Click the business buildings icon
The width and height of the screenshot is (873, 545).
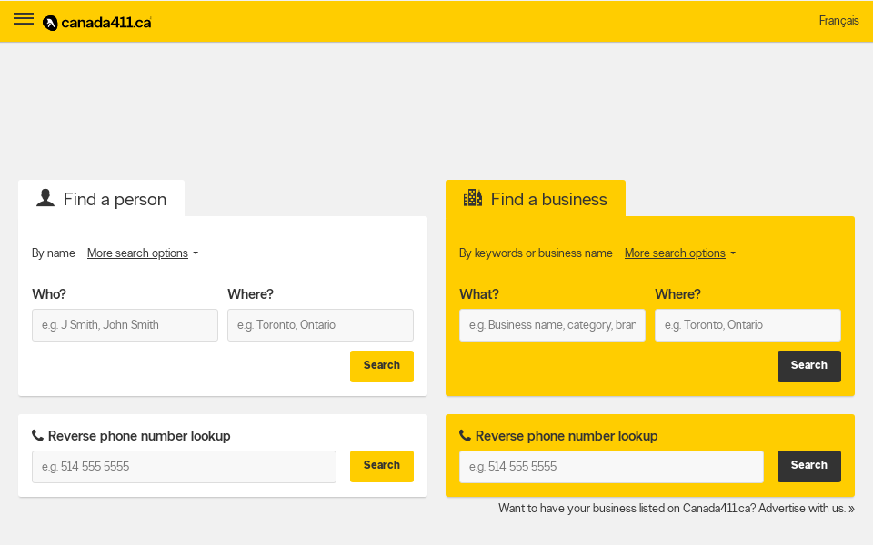[473, 198]
